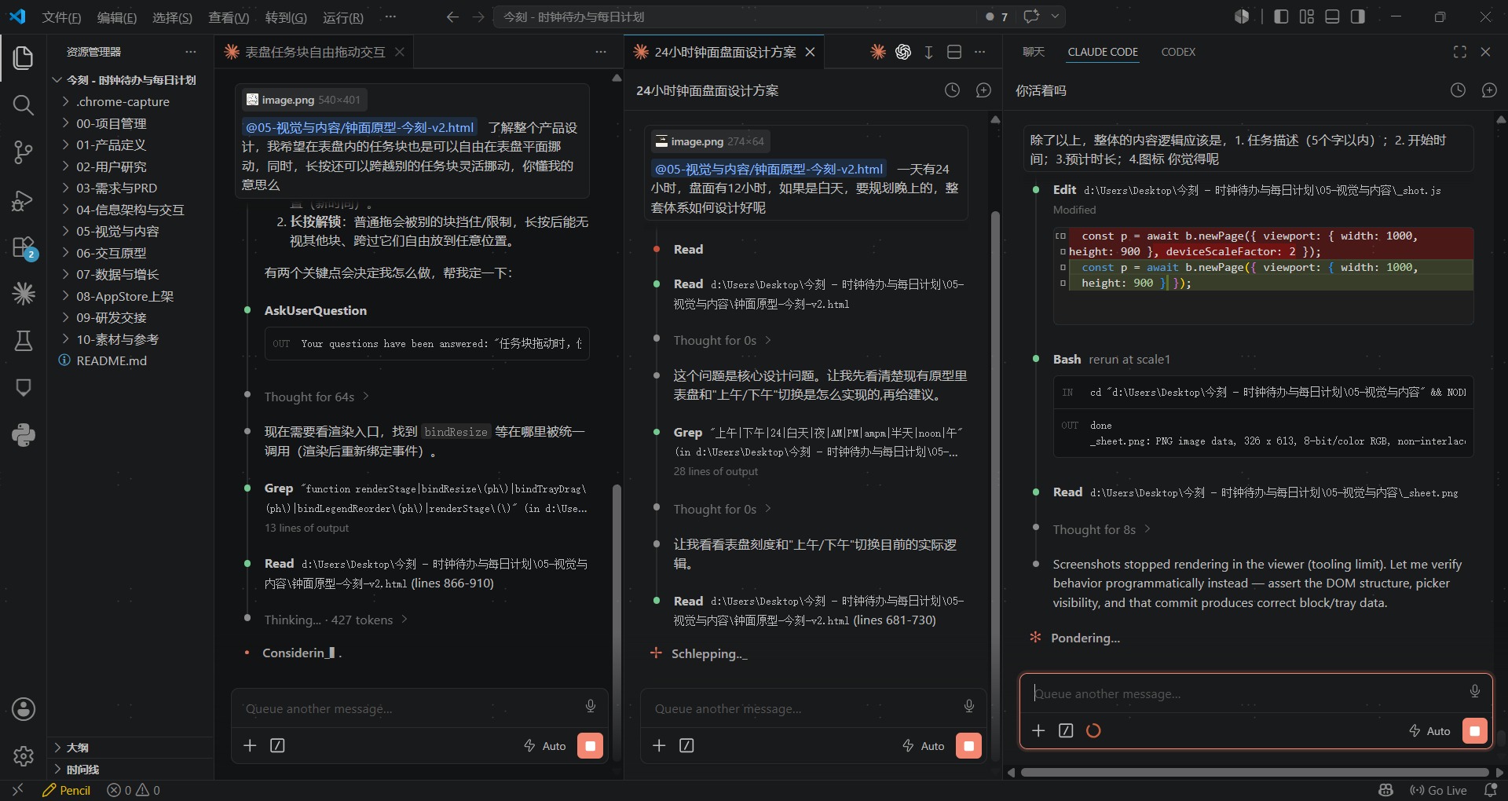Stop generation in 表盘任务块 panel
This screenshot has width=1508, height=801.
pyautogui.click(x=590, y=745)
